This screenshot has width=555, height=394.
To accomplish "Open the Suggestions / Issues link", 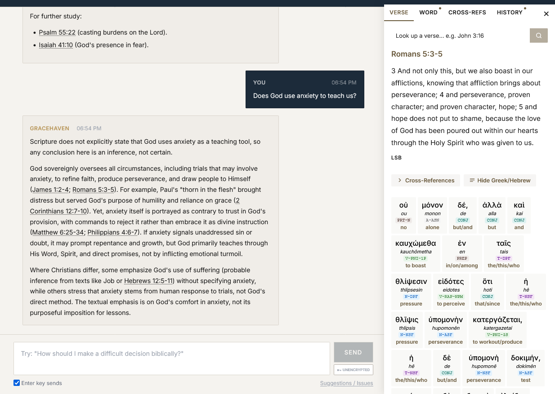I will [x=346, y=383].
